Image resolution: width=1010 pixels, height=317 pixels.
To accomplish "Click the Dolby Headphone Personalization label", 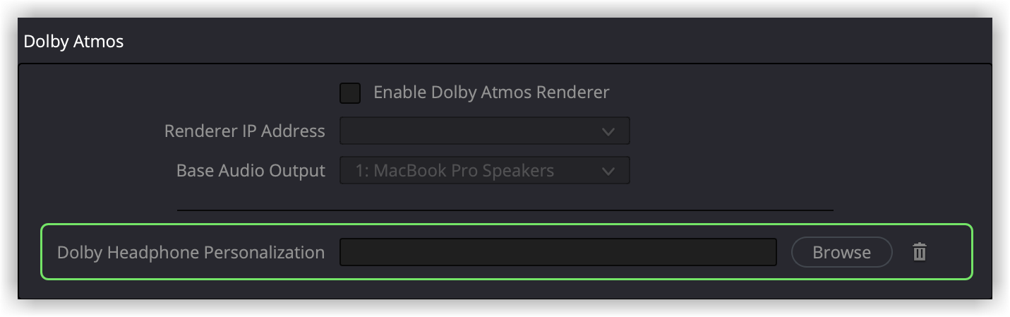I will click(x=191, y=252).
